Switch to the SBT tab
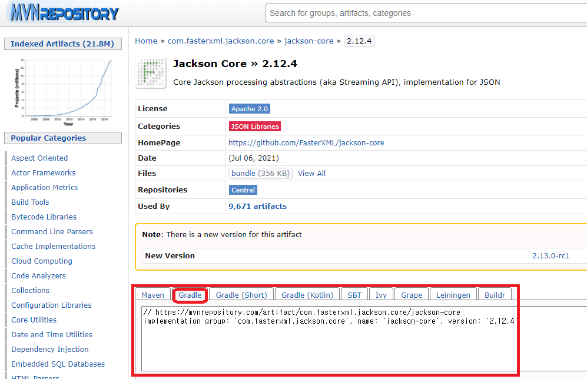This screenshot has width=587, height=379. click(x=354, y=295)
